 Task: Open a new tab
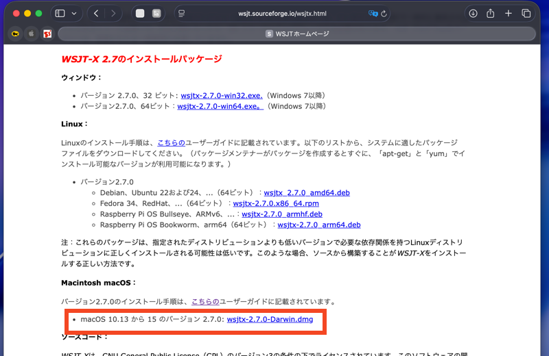pyautogui.click(x=509, y=13)
